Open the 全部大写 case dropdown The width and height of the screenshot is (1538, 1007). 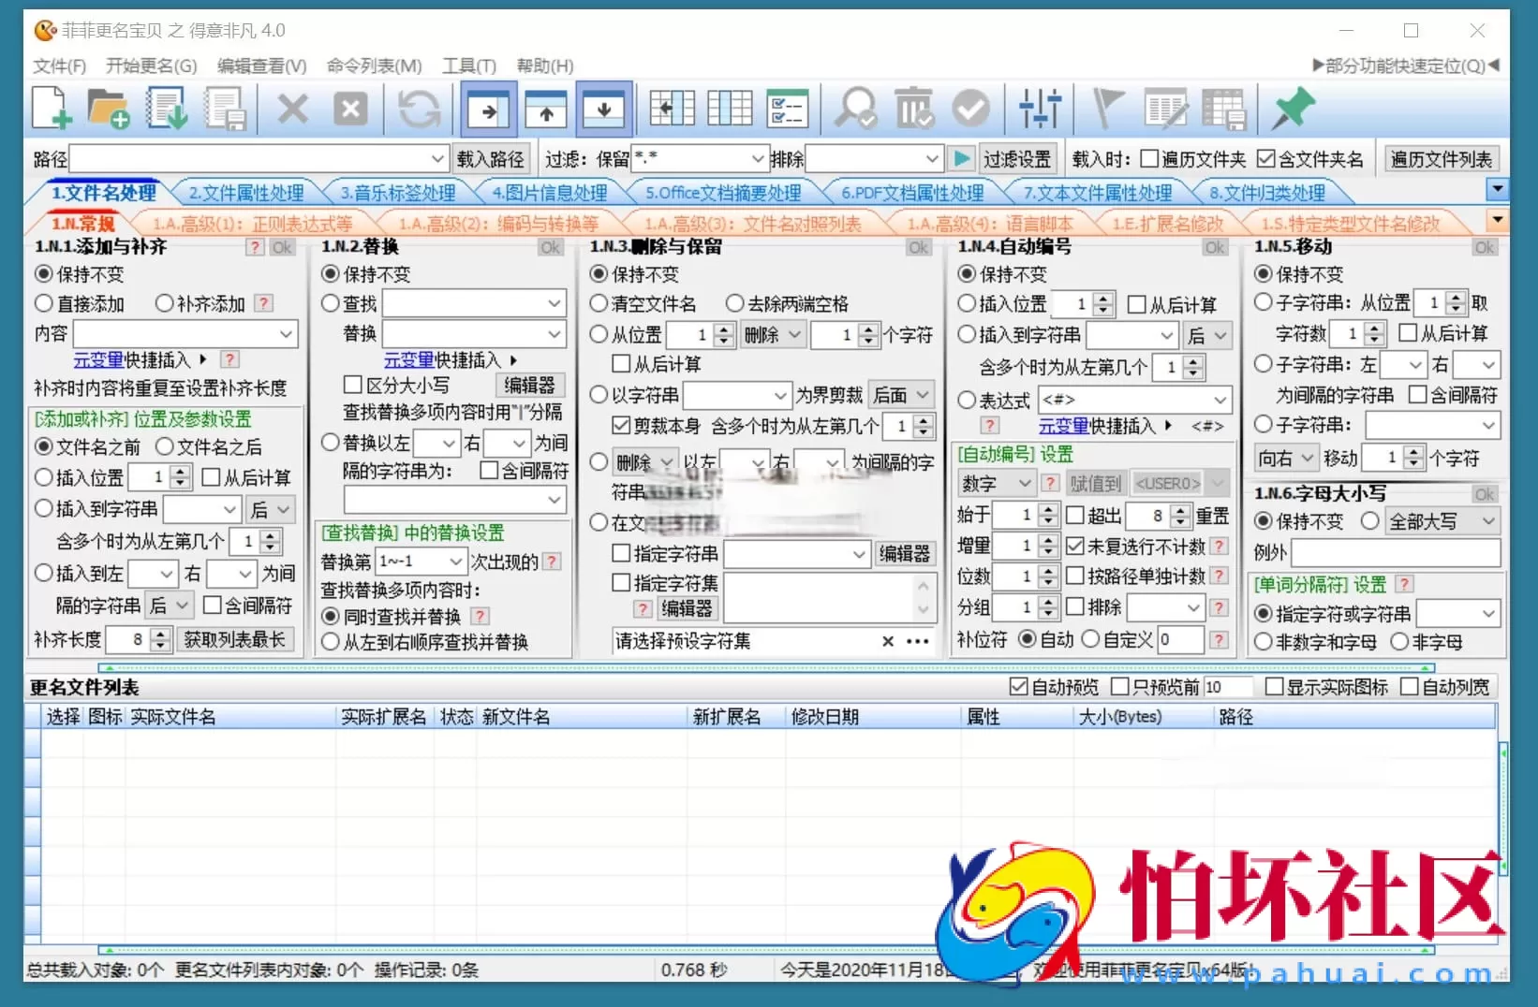pyautogui.click(x=1488, y=521)
